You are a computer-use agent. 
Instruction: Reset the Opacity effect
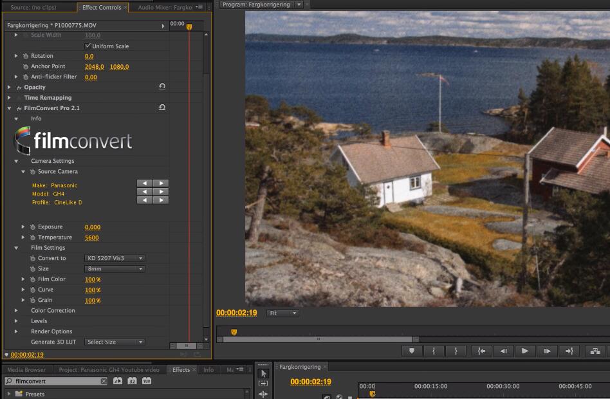click(x=162, y=86)
